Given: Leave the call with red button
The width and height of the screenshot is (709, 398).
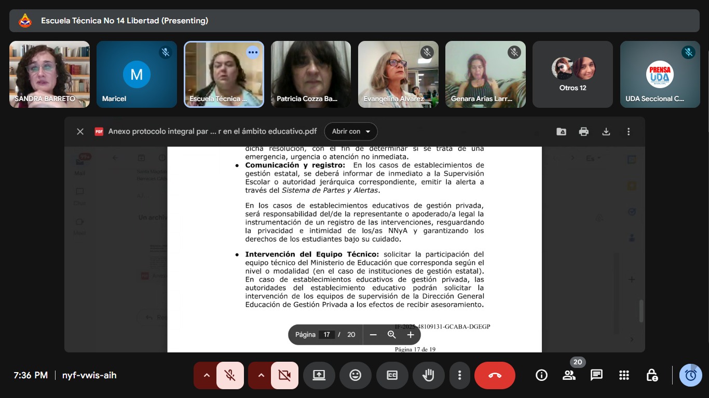Looking at the screenshot, I should pyautogui.click(x=495, y=375).
